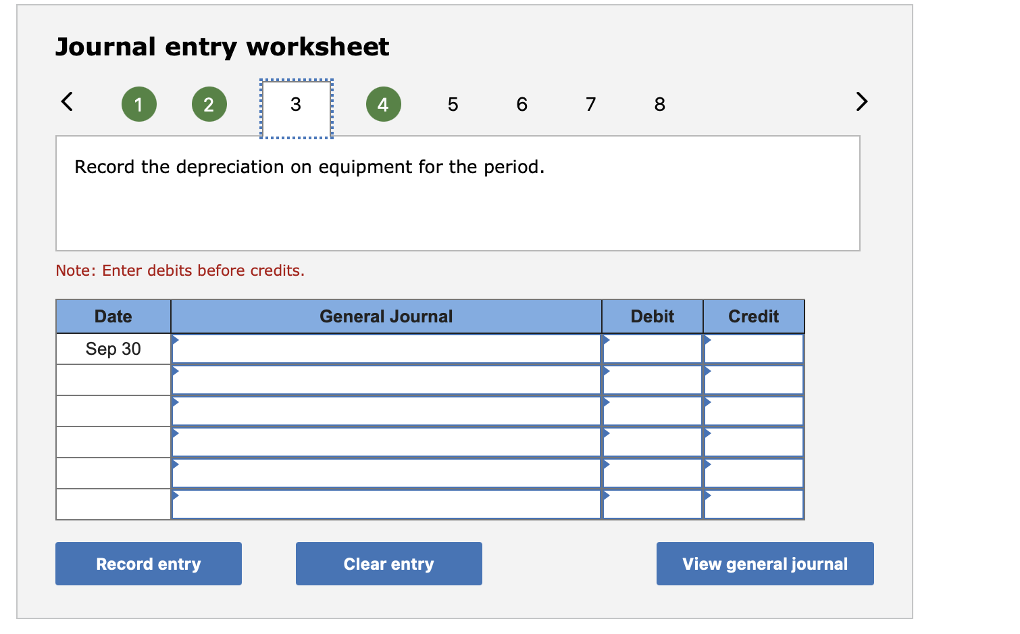
Task: Switch to journal entry 6
Action: [x=521, y=103]
